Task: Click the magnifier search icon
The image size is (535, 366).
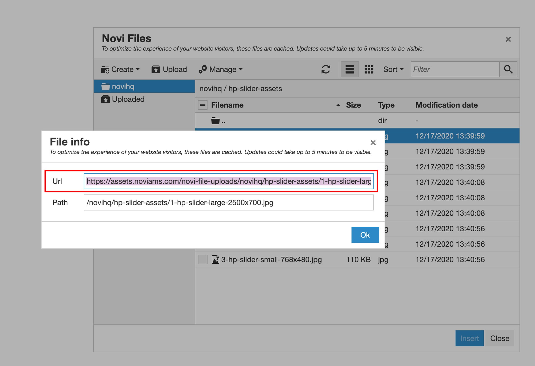Action: [x=508, y=69]
